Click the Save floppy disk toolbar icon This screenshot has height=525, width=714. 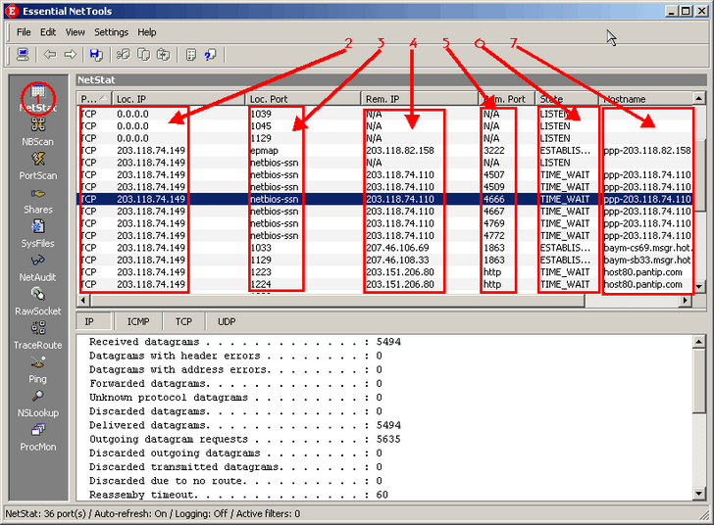coord(96,55)
